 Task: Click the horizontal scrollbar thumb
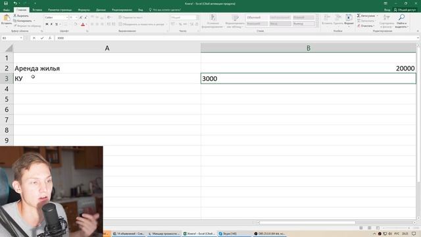(307, 223)
